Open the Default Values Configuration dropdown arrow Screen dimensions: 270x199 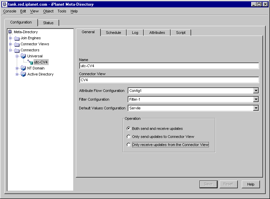[256, 108]
